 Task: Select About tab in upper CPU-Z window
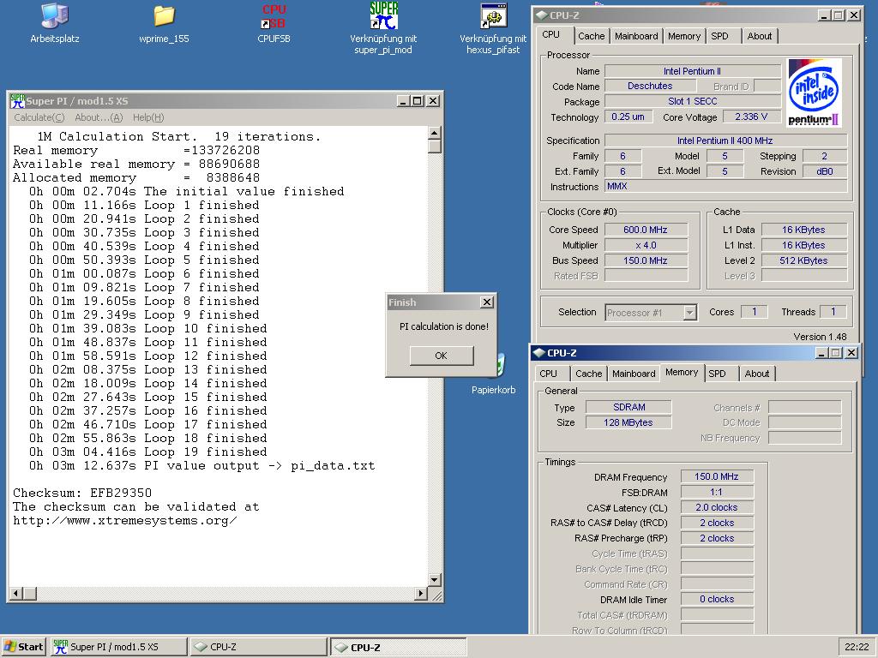760,36
